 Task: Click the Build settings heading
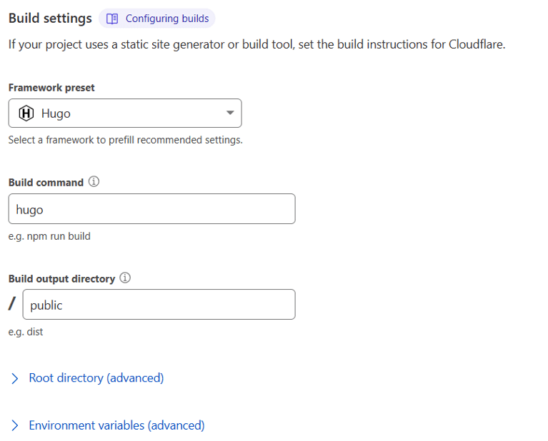(50, 19)
